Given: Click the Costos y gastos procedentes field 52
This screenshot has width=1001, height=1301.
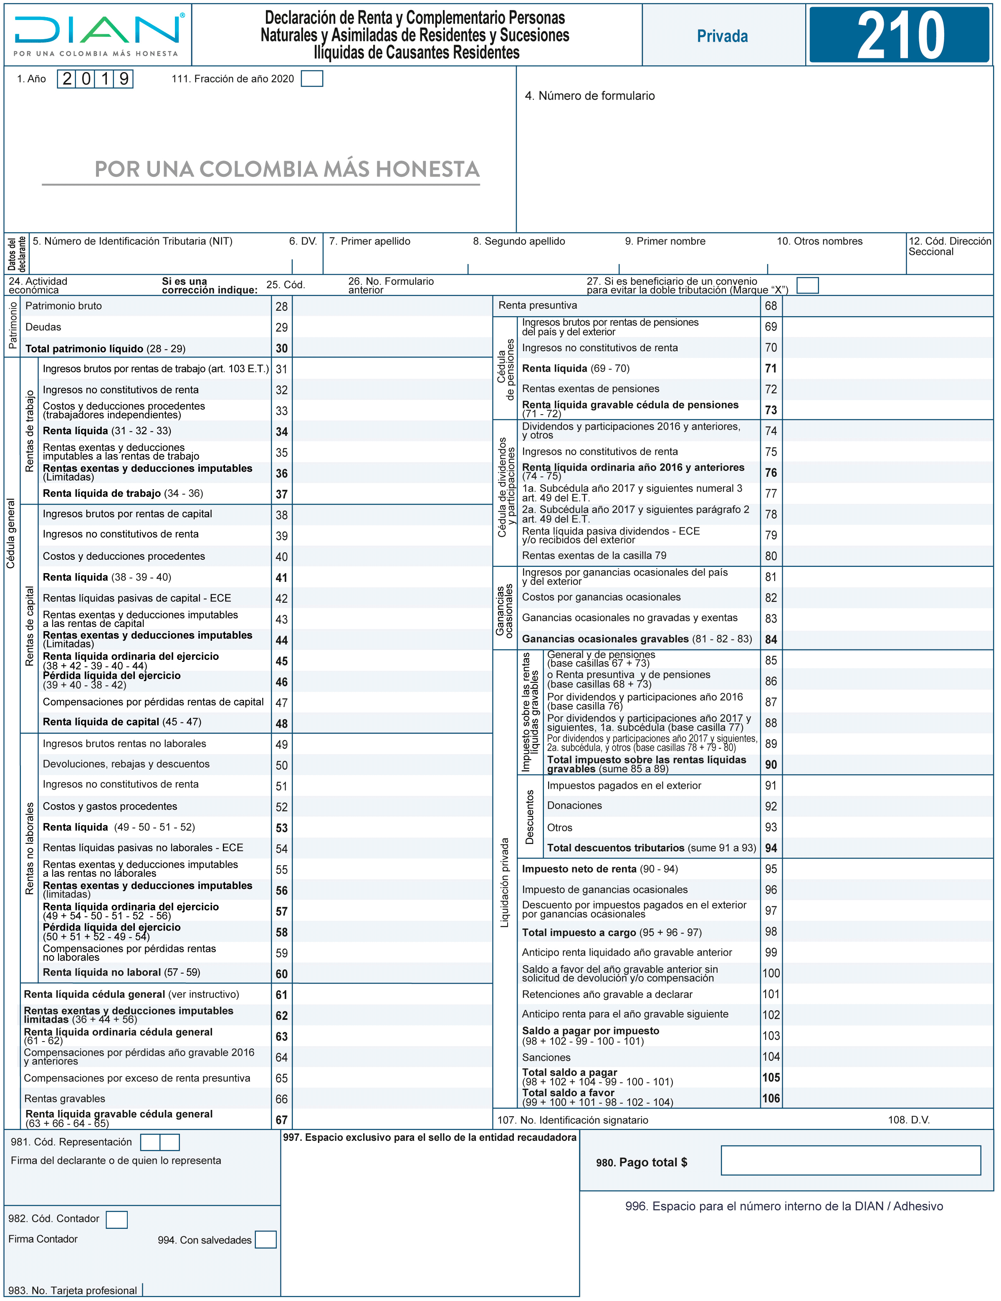Looking at the screenshot, I should click(x=392, y=806).
